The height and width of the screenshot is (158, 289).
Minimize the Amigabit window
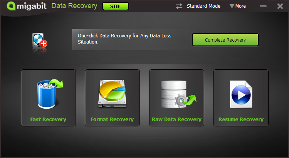263,6
